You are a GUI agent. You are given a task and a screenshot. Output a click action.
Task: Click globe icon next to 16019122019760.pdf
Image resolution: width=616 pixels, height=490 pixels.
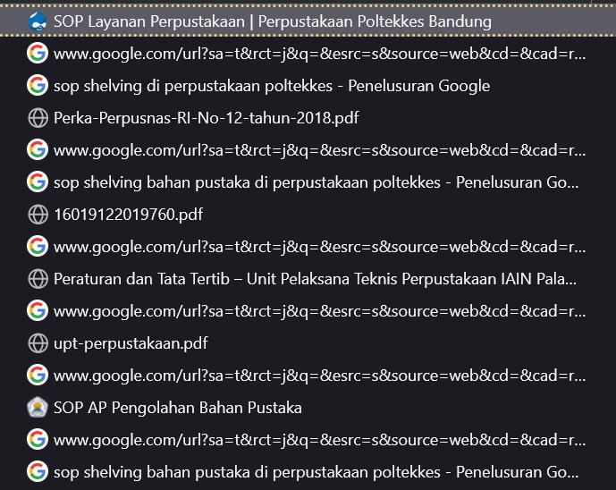point(38,215)
